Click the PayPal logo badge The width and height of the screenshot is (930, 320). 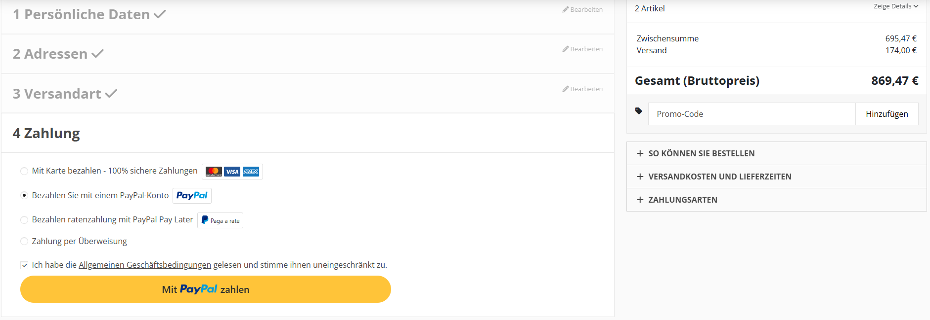point(192,196)
